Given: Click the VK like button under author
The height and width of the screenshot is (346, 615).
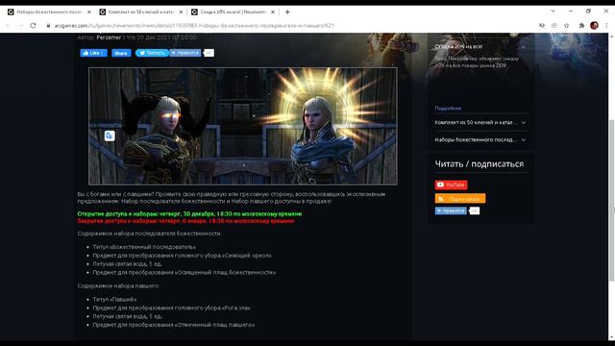Looking at the screenshot, I should [185, 53].
